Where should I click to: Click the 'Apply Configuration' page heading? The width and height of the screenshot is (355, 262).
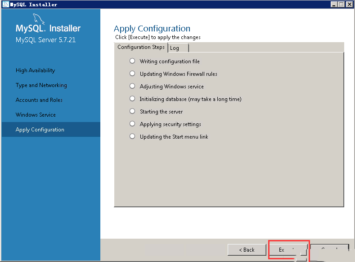(x=152, y=29)
